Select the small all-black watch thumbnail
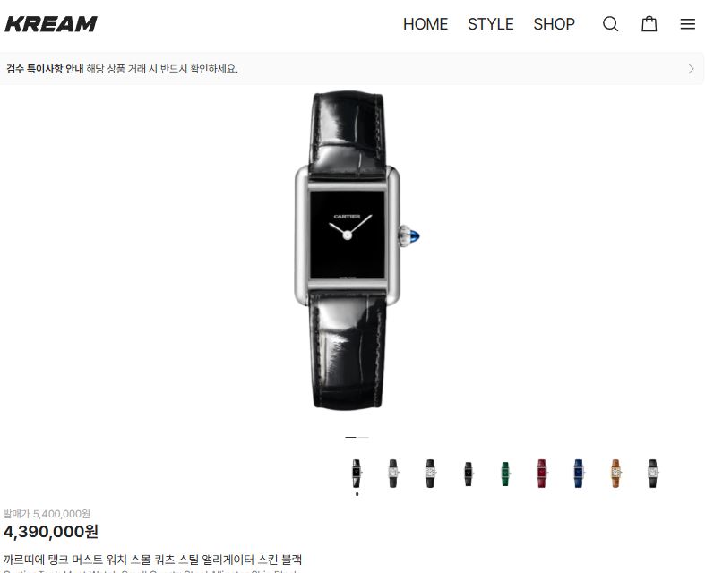The image size is (705, 573). point(468,474)
